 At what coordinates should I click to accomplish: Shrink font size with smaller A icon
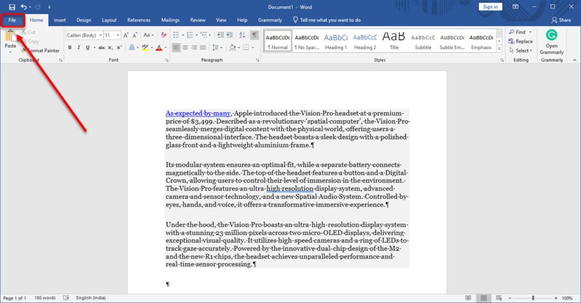tap(135, 35)
